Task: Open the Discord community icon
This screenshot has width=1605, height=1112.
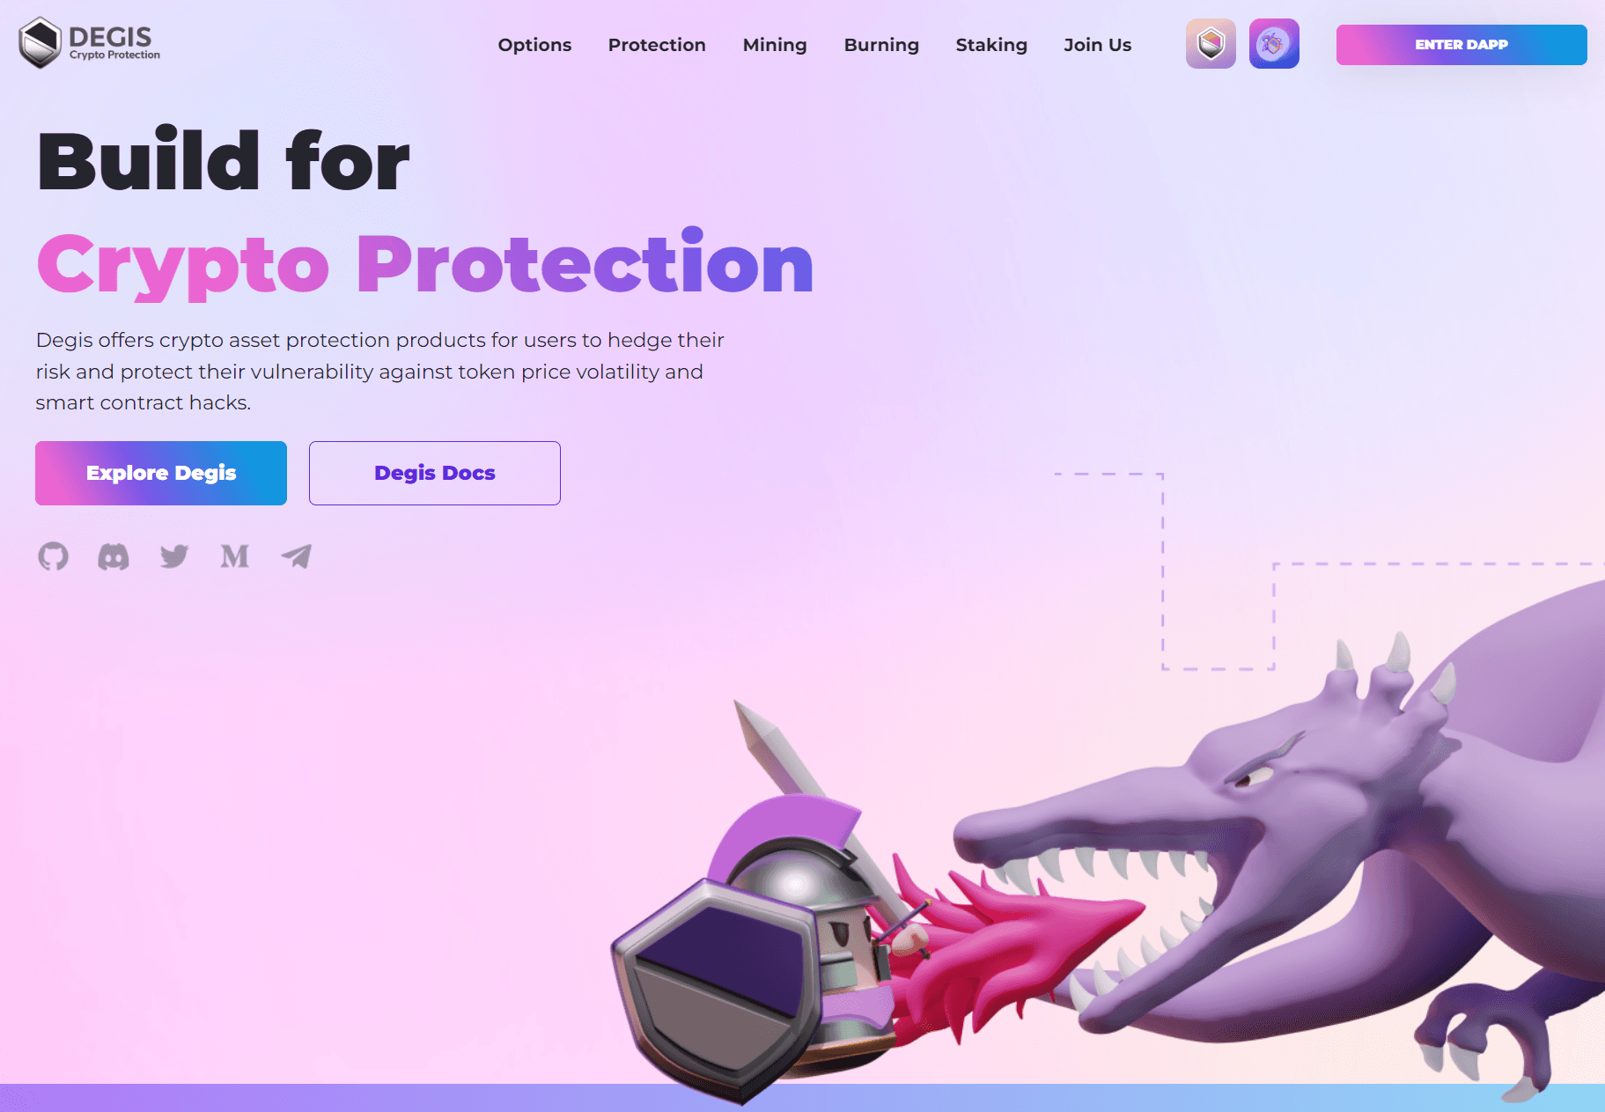Action: coord(114,556)
